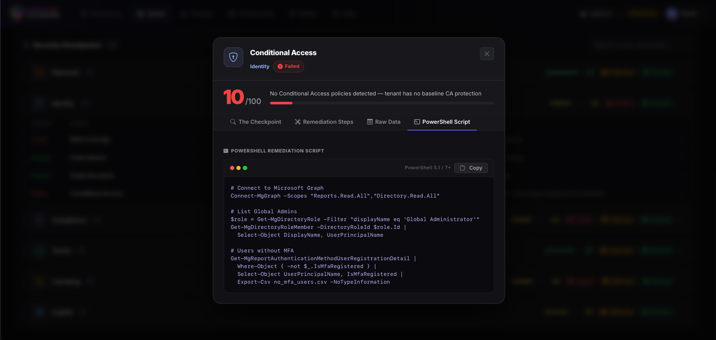The height and width of the screenshot is (340, 716).
Task: Click the PowerShell 5.1 / 7+ label
Action: (x=428, y=168)
